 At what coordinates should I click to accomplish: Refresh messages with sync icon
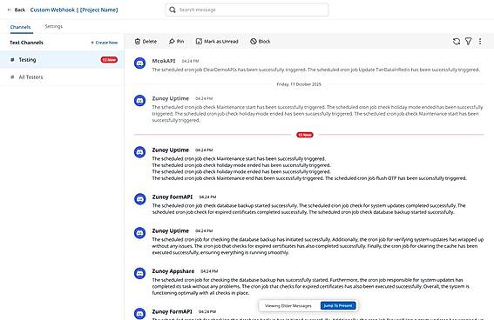click(x=457, y=42)
